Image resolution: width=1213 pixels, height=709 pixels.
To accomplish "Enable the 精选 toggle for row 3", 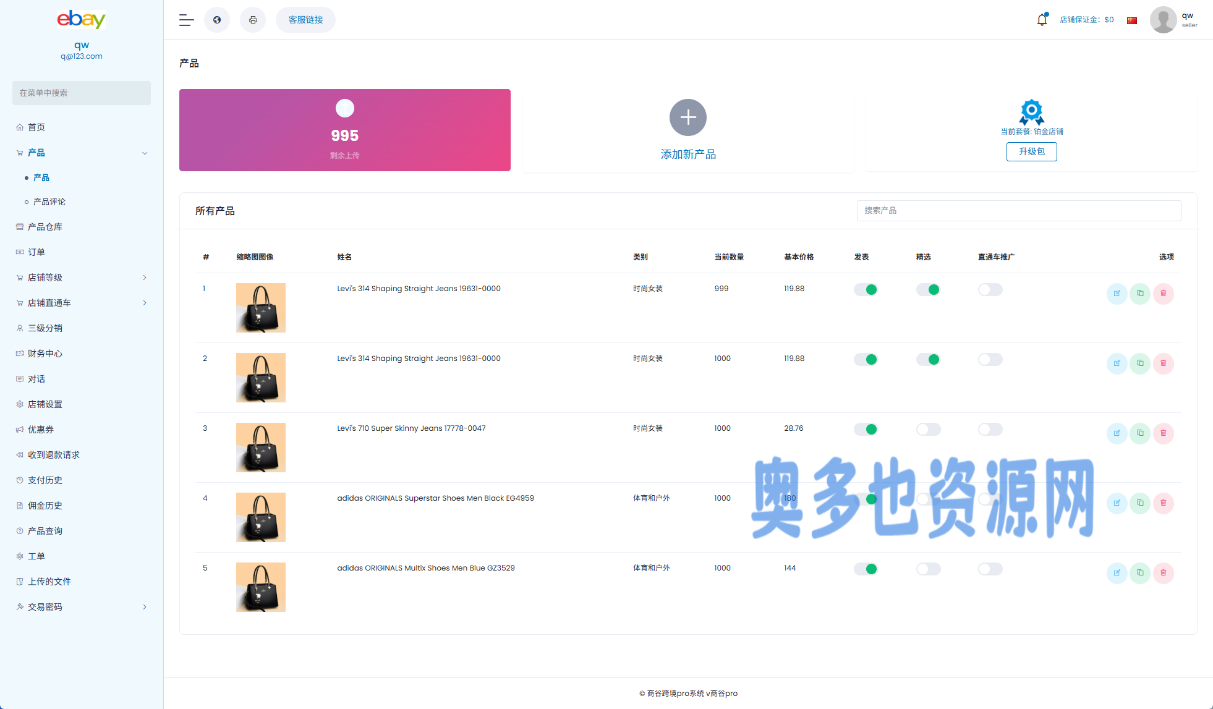I will [x=928, y=430].
